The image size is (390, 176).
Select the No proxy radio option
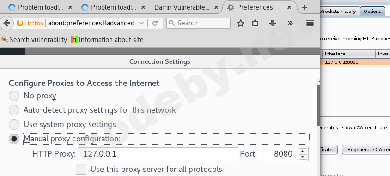click(x=14, y=96)
